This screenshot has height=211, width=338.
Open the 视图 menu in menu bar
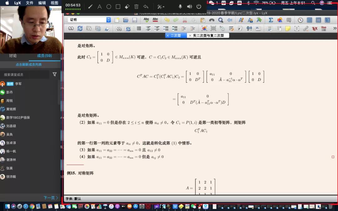(54, 3)
